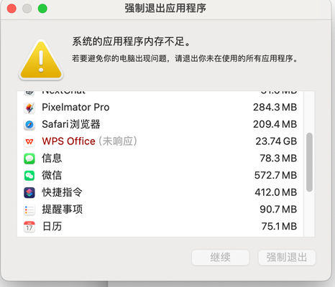Choose Pixelmator Pro in the list

pyautogui.click(x=160, y=108)
